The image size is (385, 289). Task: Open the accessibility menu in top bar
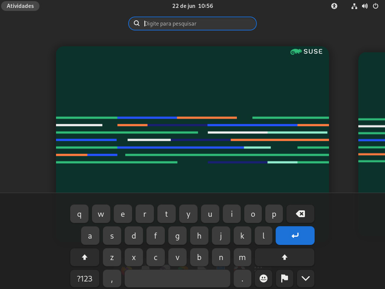(x=334, y=6)
